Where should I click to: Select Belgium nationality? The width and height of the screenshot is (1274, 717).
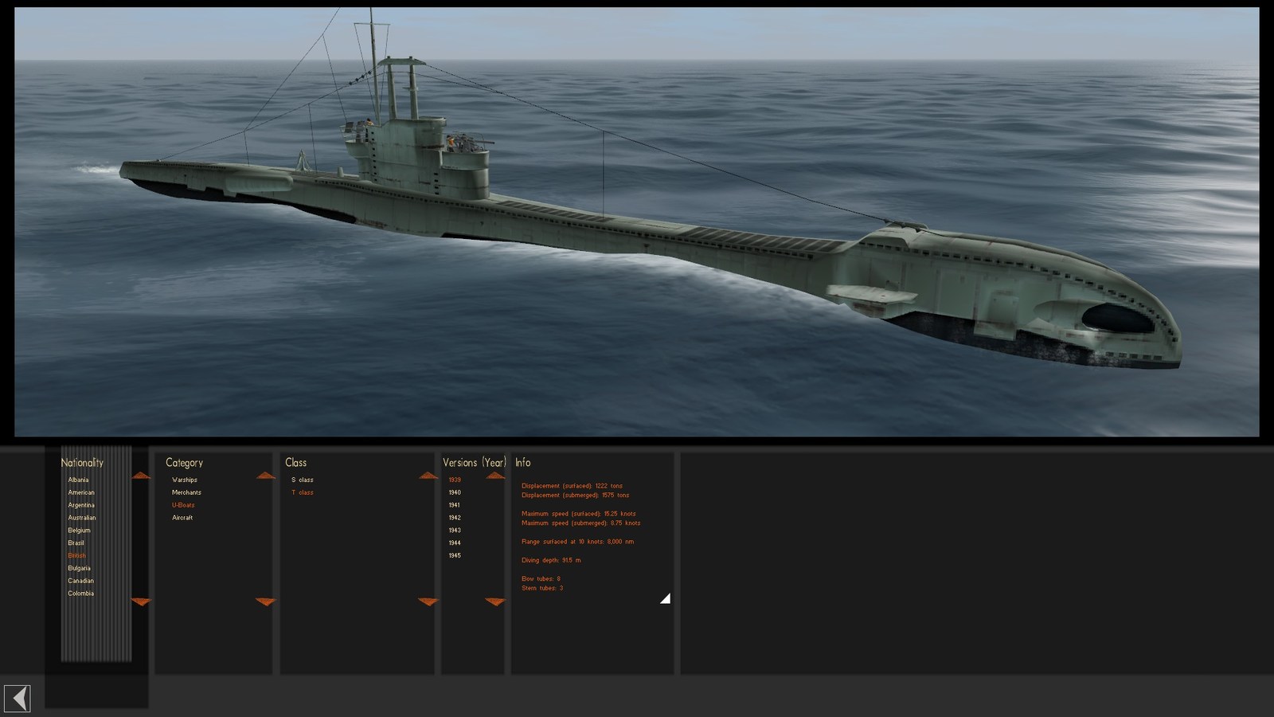pos(79,531)
